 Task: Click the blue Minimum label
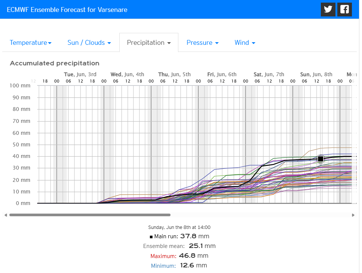tap(163, 266)
